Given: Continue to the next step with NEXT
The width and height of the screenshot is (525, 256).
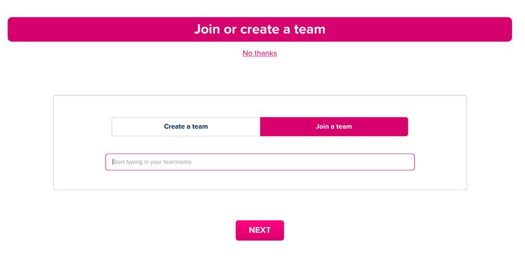Looking at the screenshot, I should [259, 230].
